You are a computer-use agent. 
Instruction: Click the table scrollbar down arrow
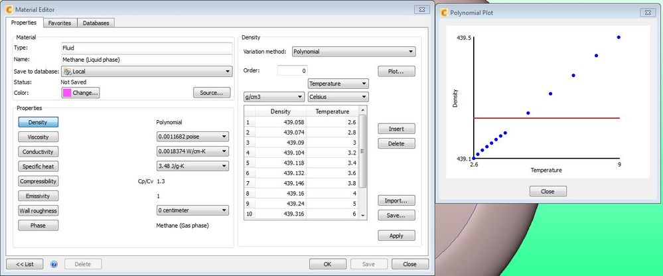362,216
